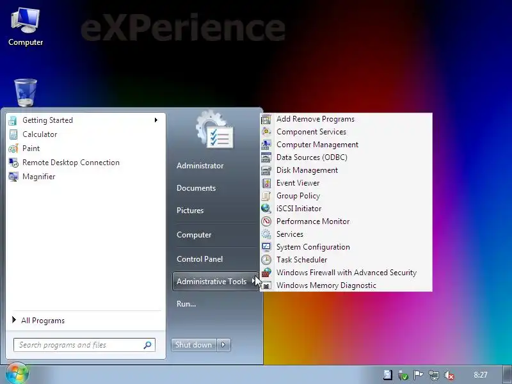
Task: Click the Search programs and files box
Action: [x=84, y=345]
